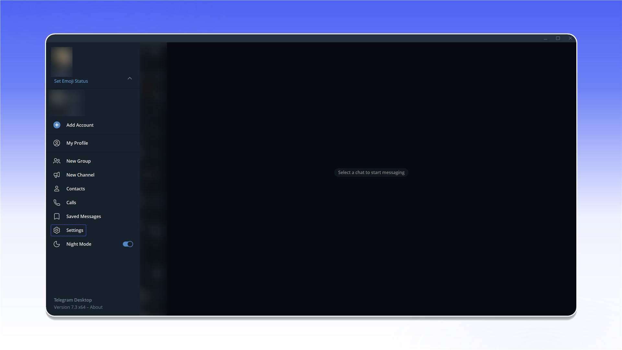The height and width of the screenshot is (350, 622).
Task: Click the Calls phone icon
Action: (x=57, y=203)
